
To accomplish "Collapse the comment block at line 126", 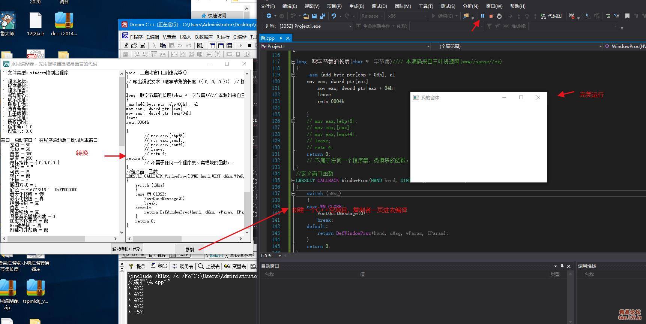I will 293,121.
